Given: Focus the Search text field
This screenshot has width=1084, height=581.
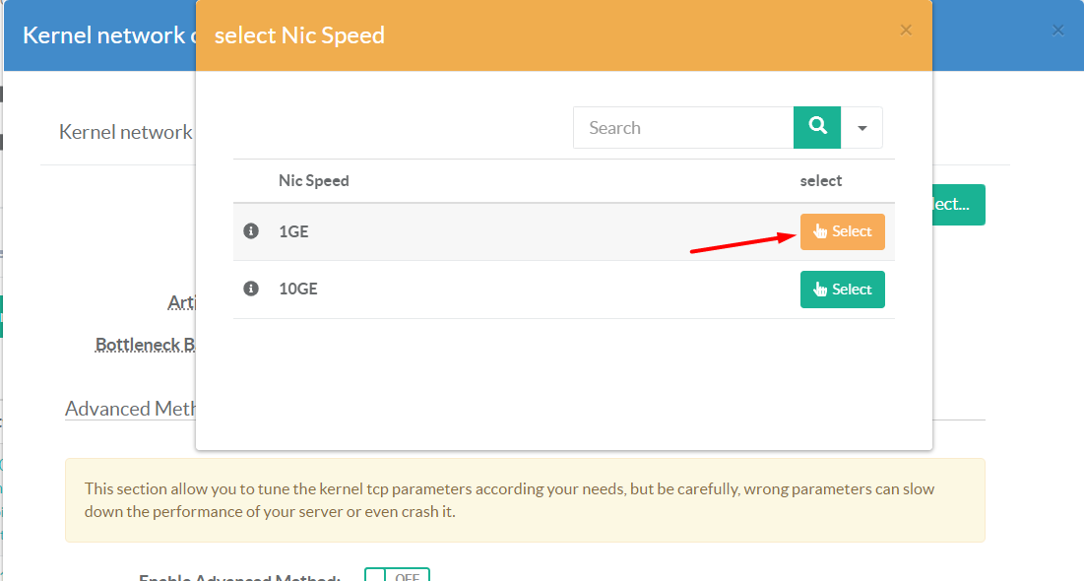Looking at the screenshot, I should 683,128.
